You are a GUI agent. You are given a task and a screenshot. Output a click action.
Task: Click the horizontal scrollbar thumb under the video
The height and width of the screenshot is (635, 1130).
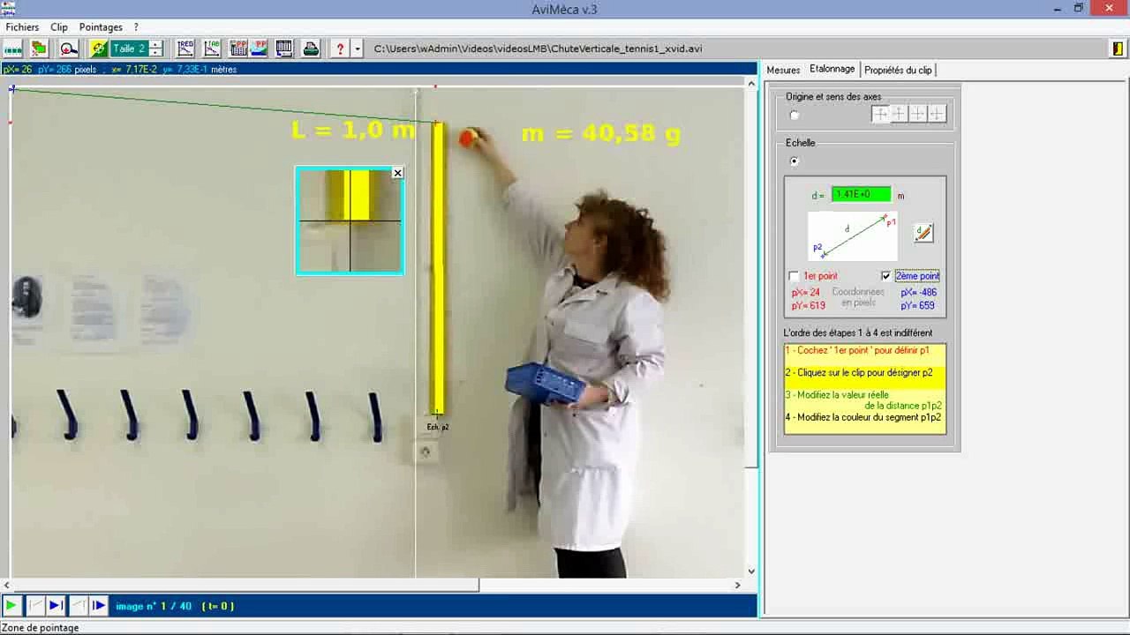tap(246, 585)
